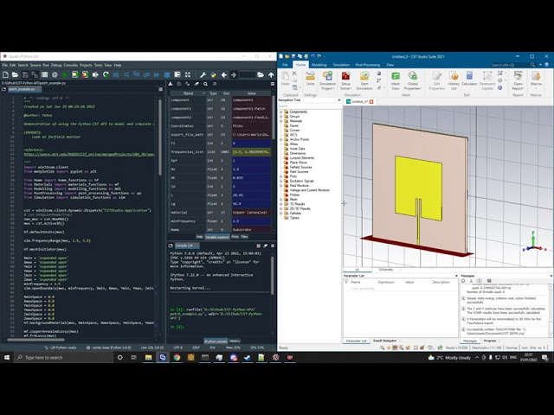
Task: Expand the Components node in the Navigation Tree
Action: point(281,112)
